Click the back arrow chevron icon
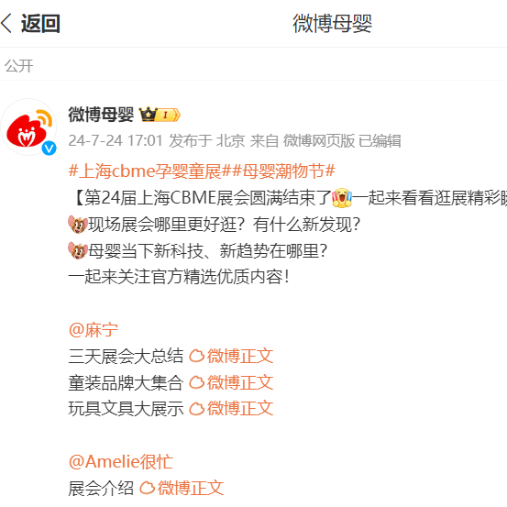 (6, 23)
